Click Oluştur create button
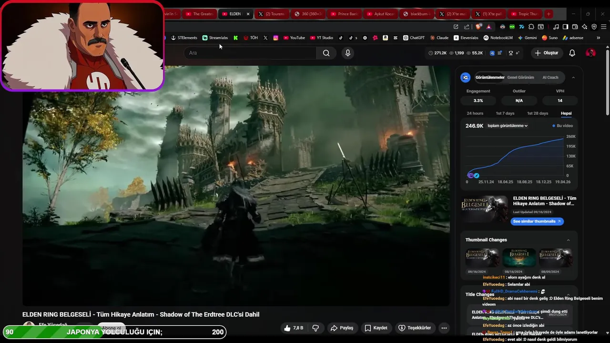The width and height of the screenshot is (610, 343). 546,53
